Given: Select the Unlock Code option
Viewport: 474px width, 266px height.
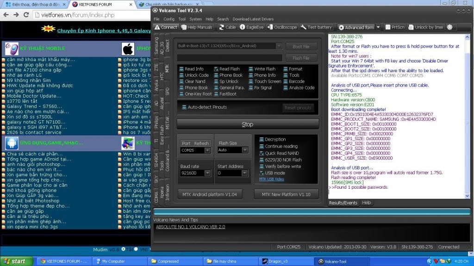Looking at the screenshot, I should click(x=194, y=75).
